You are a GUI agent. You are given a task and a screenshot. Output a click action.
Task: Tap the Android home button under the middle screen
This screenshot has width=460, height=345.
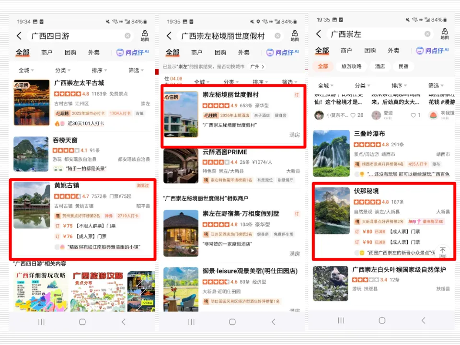pos(232,321)
